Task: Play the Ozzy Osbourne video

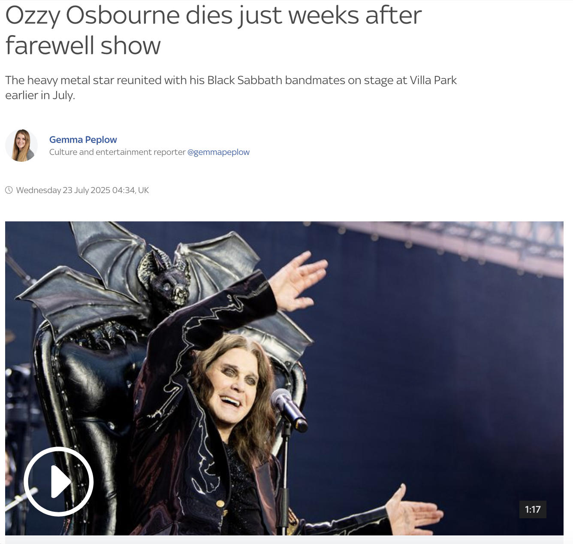Action: click(x=58, y=481)
